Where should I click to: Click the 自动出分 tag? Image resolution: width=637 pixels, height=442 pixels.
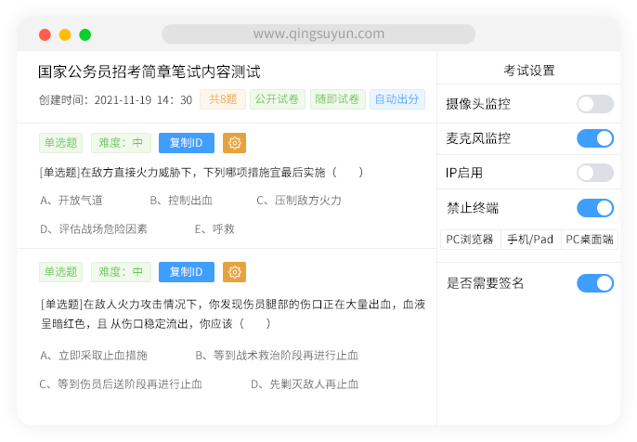[396, 99]
